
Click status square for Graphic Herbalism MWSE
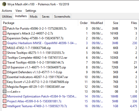pos(5,43)
